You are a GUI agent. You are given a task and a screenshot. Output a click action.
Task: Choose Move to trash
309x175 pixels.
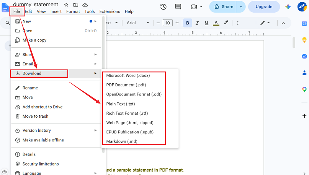pyautogui.click(x=56, y=116)
